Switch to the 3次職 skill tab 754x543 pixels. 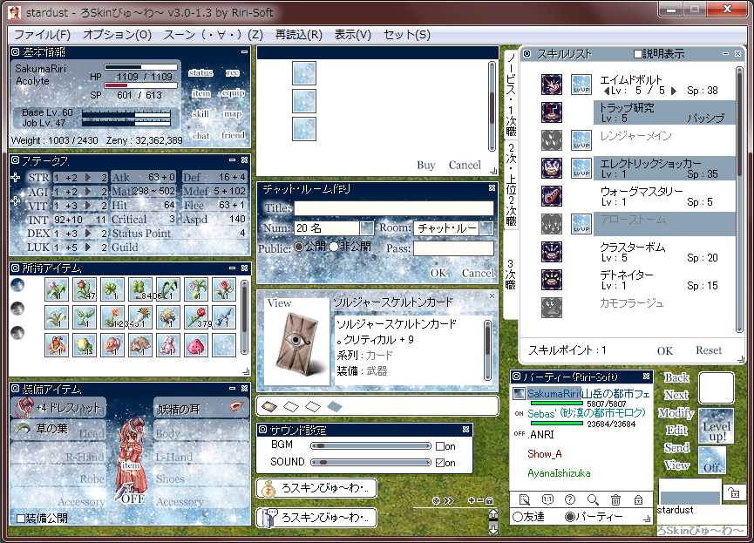511,275
